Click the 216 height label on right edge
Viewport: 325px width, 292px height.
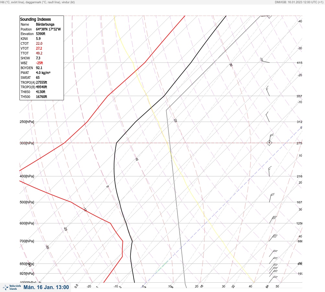[x=299, y=176]
